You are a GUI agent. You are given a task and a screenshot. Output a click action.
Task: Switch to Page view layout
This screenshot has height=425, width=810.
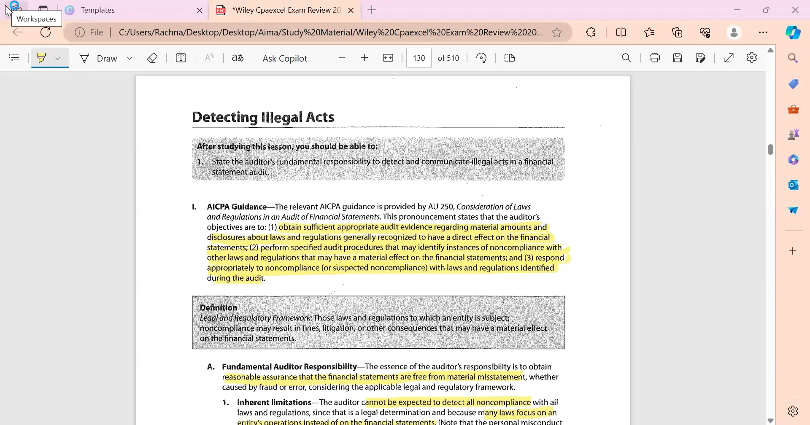(x=510, y=58)
